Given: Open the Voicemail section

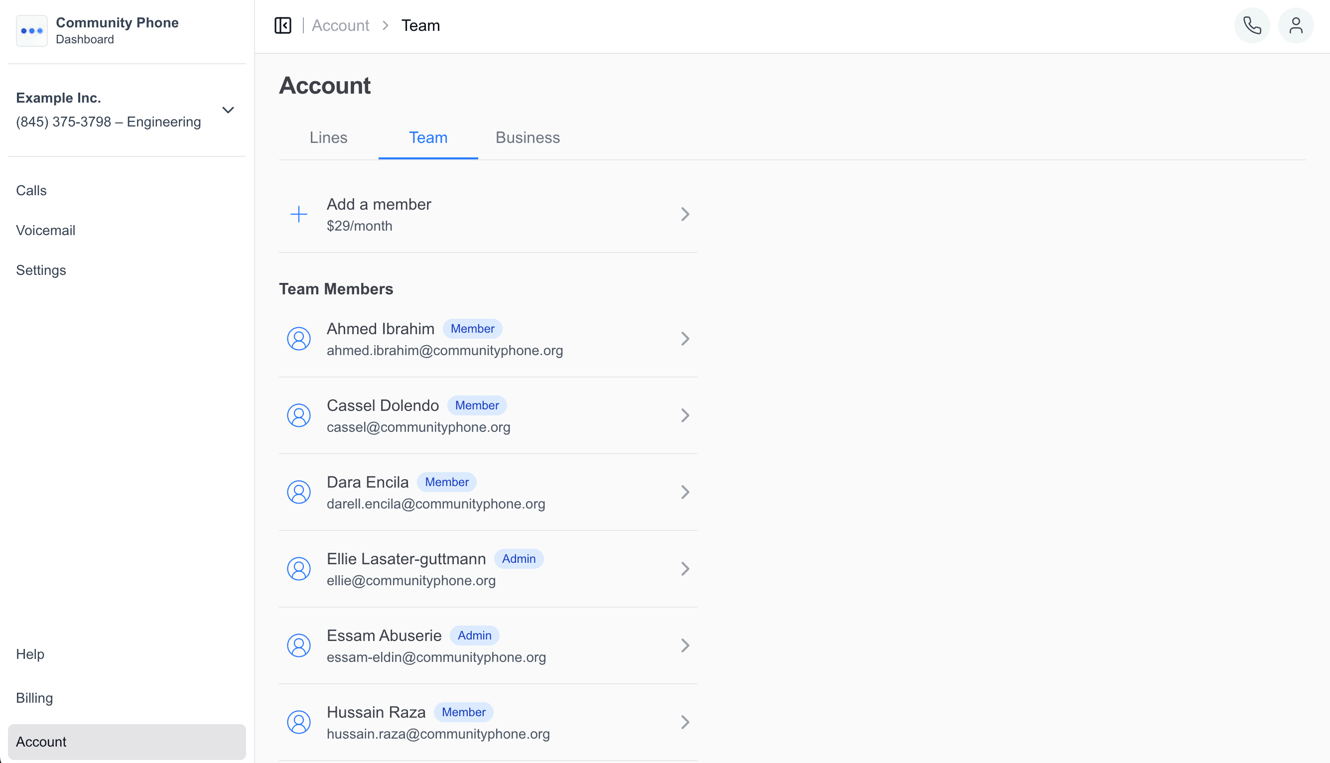Looking at the screenshot, I should click(x=46, y=230).
